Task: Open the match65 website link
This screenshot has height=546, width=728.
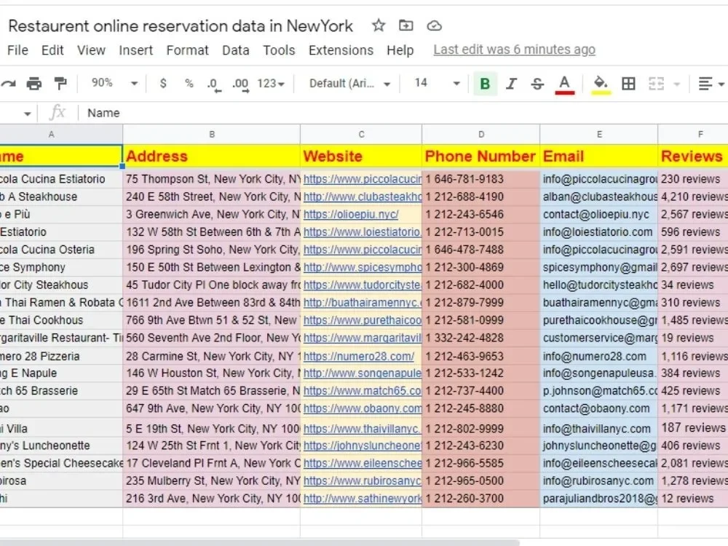Action: point(363,391)
